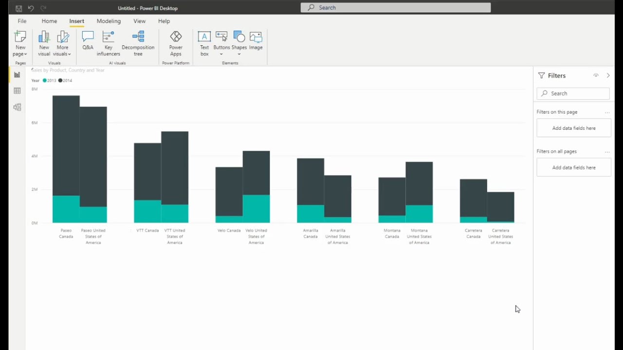Open the Modeling ribbon tab
This screenshot has width=623, height=350.
tap(109, 21)
